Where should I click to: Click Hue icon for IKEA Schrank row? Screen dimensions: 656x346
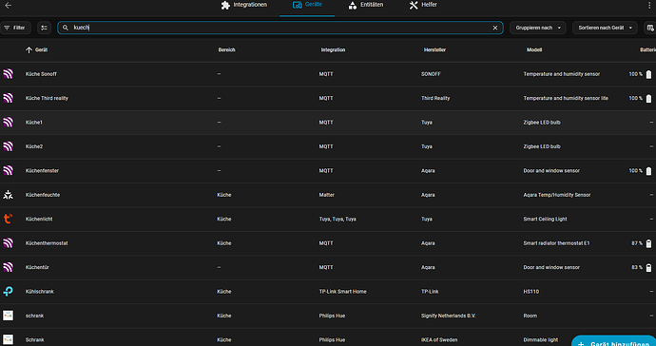(x=8, y=339)
